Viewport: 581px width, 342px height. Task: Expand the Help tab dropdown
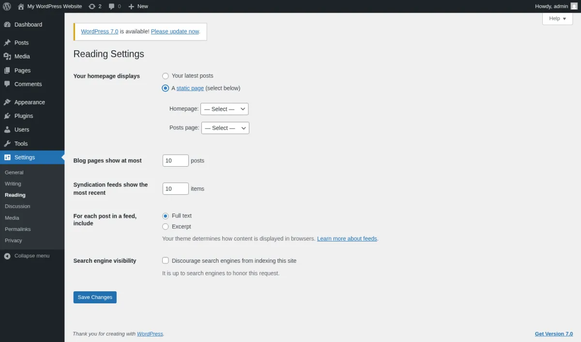click(557, 18)
